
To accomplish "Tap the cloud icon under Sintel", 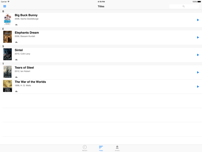I will point(16,59).
